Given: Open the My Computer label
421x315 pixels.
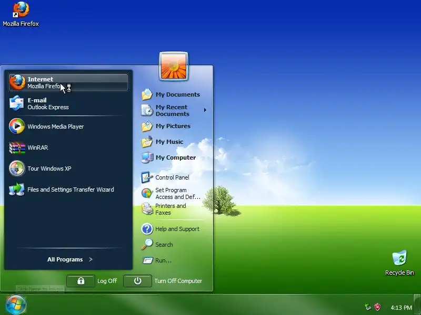Looking at the screenshot, I should 176,157.
